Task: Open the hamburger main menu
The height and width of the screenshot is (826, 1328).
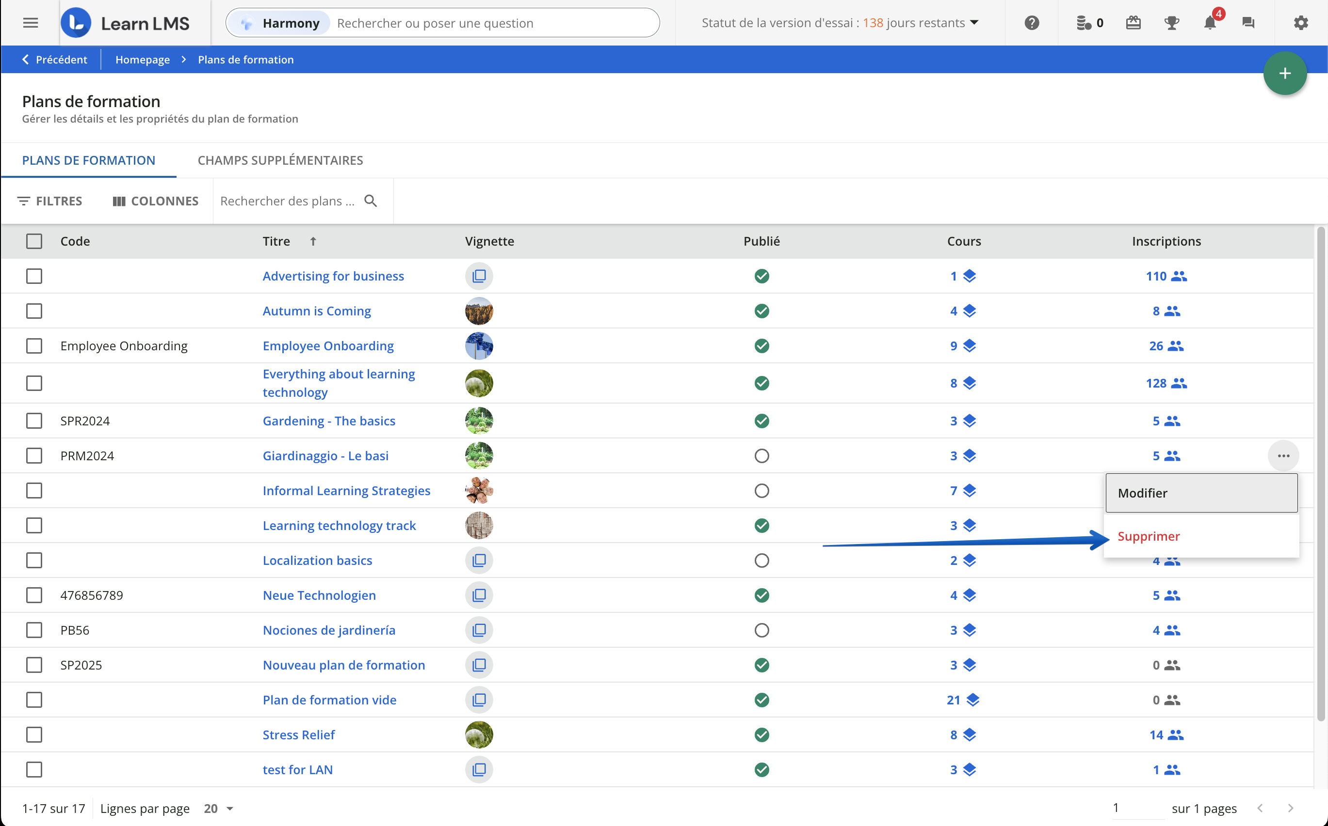Action: point(31,23)
